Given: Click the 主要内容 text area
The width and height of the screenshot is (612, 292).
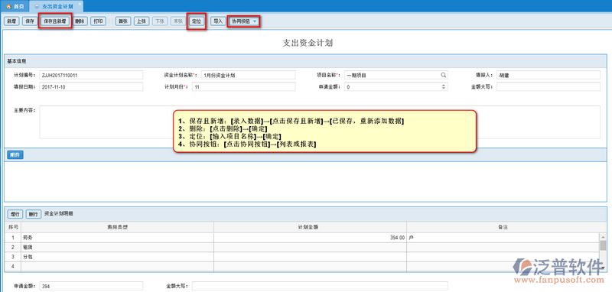Looking at the screenshot, I should [x=320, y=122].
